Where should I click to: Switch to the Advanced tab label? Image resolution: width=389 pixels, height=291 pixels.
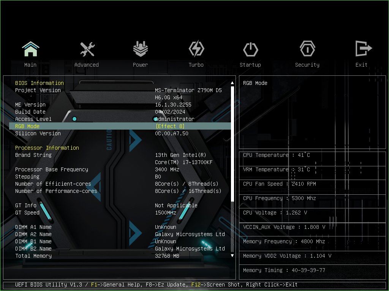(x=87, y=65)
